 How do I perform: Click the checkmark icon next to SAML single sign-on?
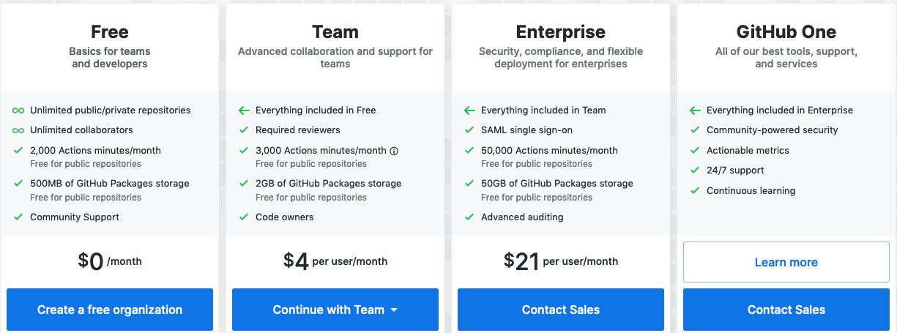point(469,130)
